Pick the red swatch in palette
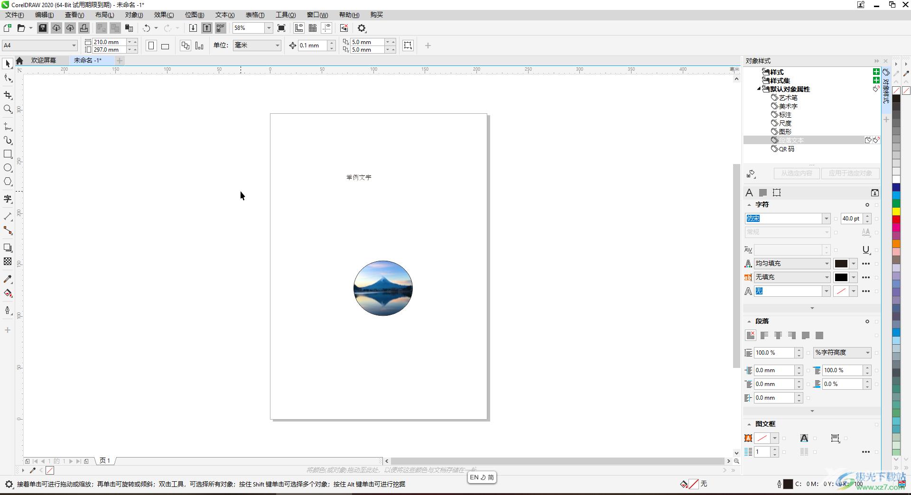This screenshot has height=495, width=911. click(x=896, y=219)
